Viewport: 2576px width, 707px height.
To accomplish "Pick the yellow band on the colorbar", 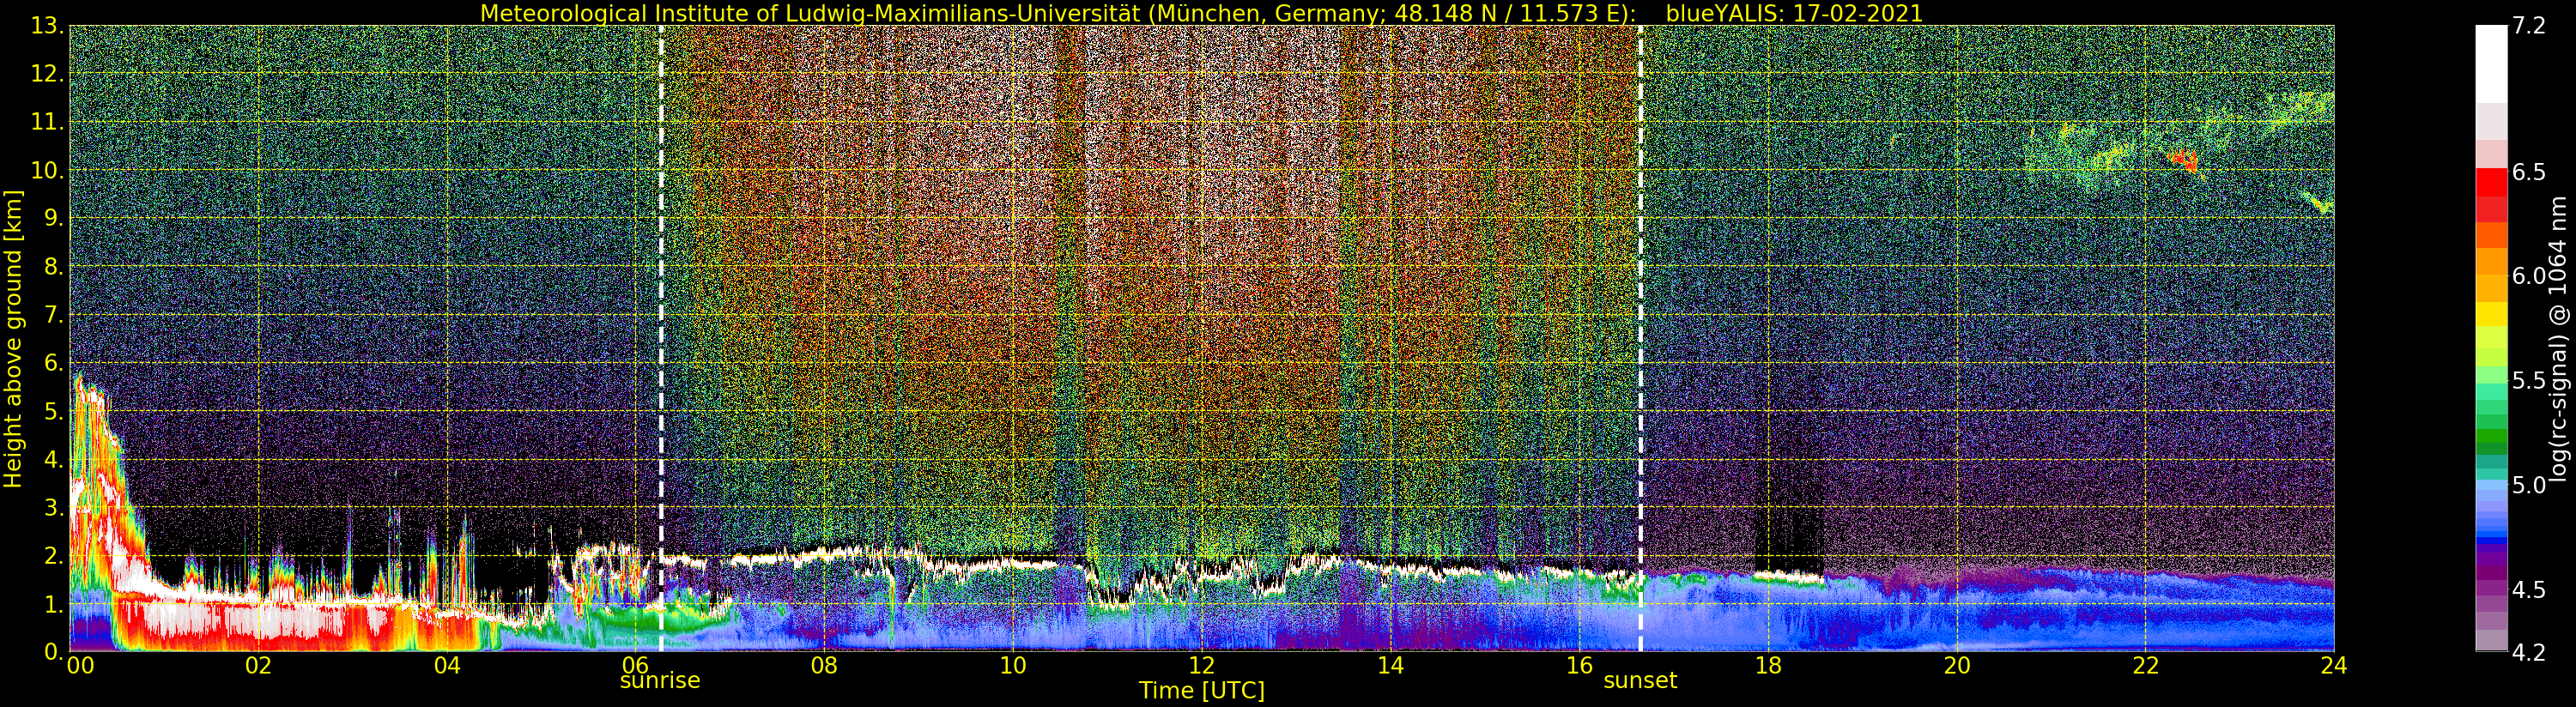I will click(2491, 314).
